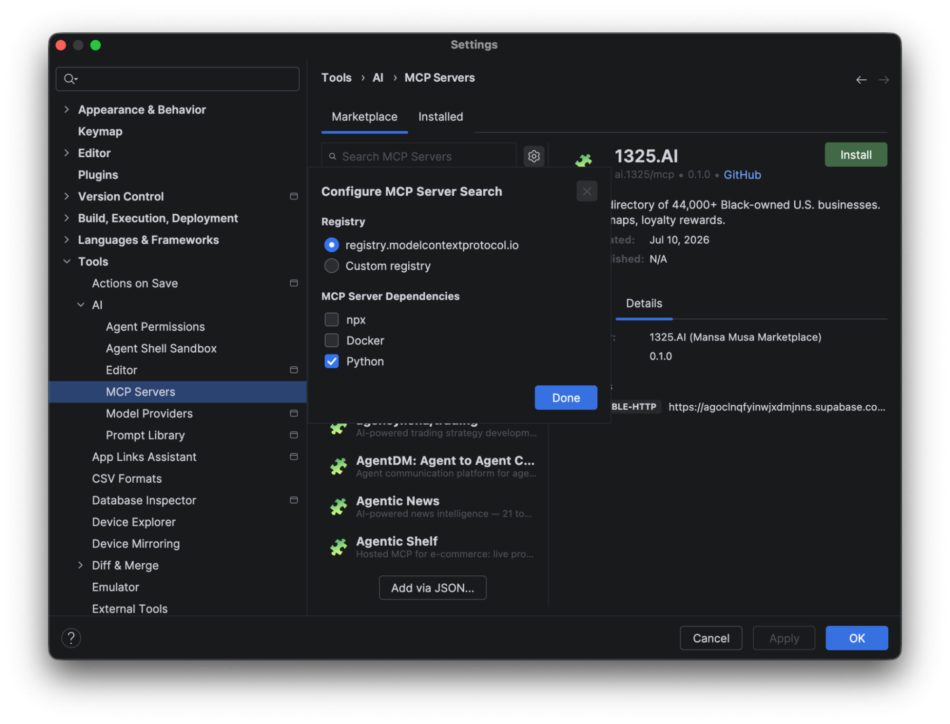Switch to the Marketplace tab

tap(365, 117)
